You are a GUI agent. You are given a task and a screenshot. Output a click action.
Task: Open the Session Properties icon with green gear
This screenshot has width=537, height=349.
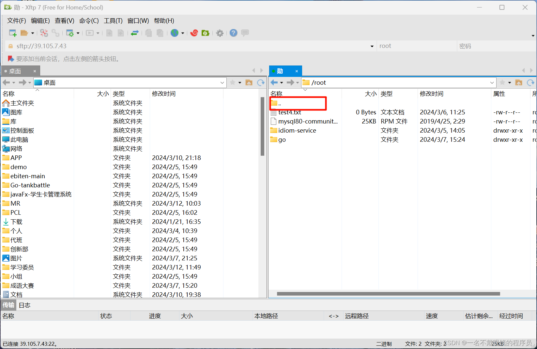click(70, 33)
